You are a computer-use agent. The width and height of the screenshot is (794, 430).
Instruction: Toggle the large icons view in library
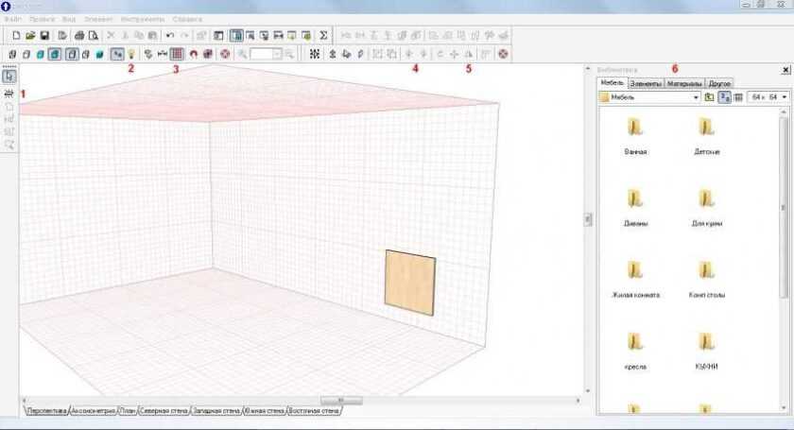click(724, 97)
